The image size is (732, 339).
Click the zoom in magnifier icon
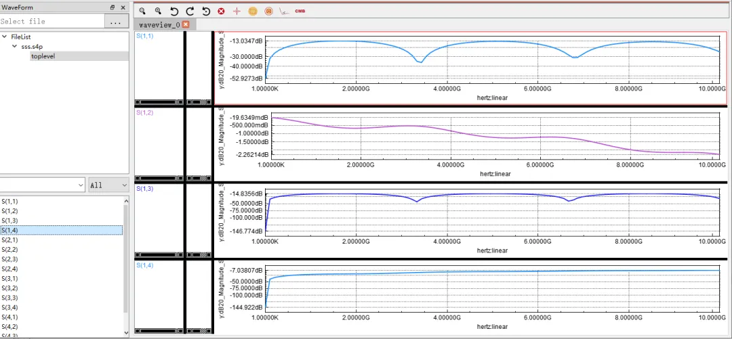[158, 12]
